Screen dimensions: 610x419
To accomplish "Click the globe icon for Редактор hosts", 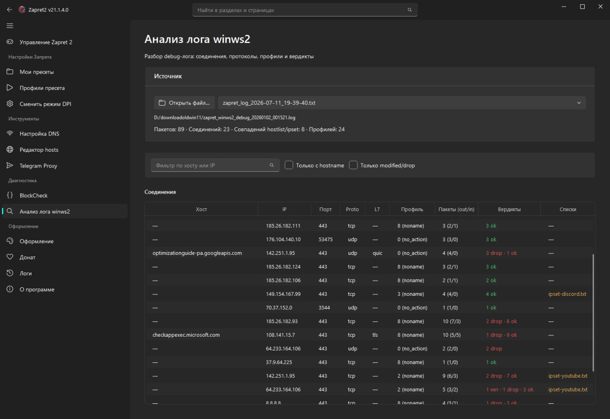I will pos(10,150).
